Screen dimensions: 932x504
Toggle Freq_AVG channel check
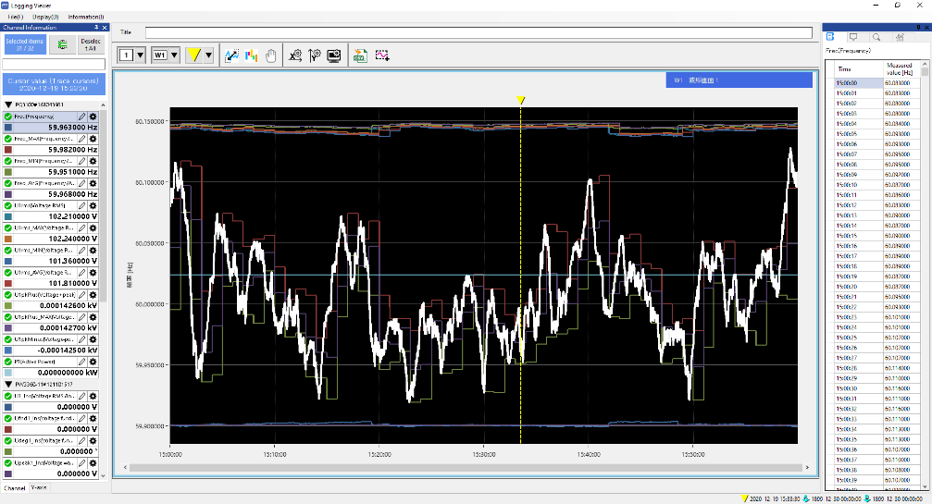pos(7,183)
